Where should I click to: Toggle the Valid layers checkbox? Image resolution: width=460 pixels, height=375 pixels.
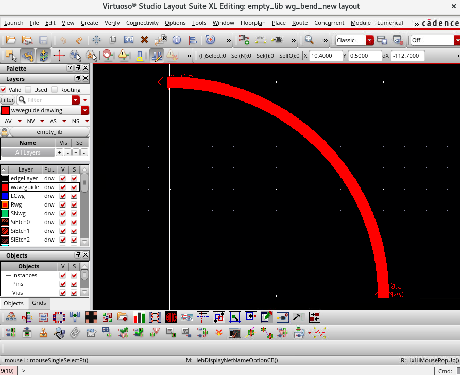(3, 89)
